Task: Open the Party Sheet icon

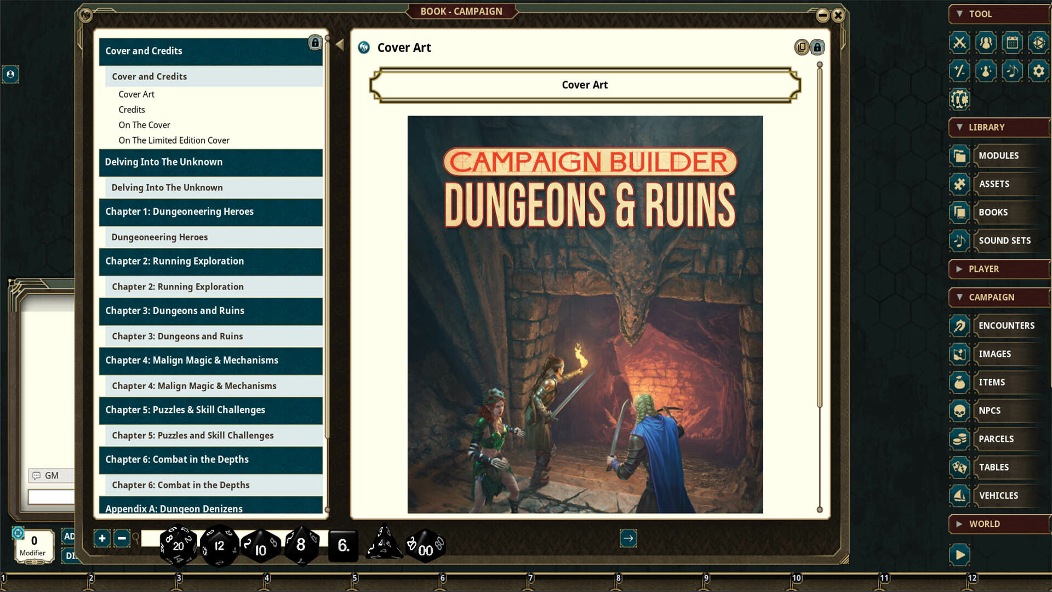Action: point(986,42)
